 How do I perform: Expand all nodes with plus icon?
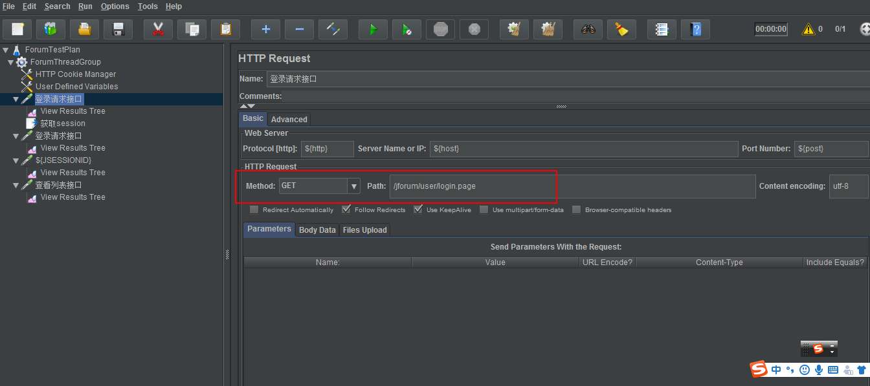[265, 29]
